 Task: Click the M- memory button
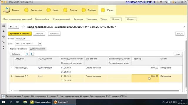tap(162, 2)
